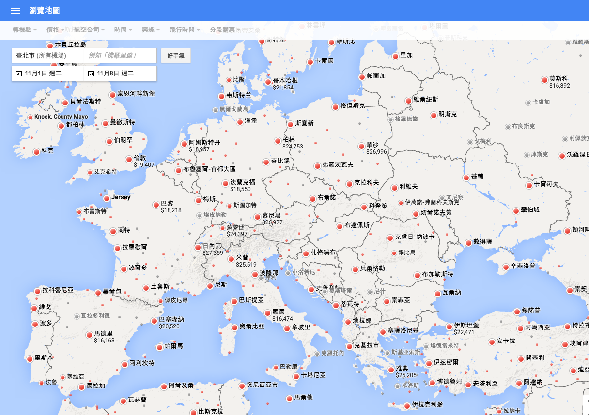
Task: Click the Warsaw red destination marker
Action: (361, 146)
